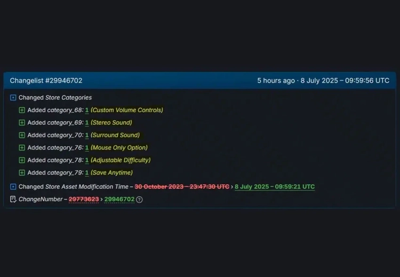The image size is (400, 277).
Task: Click the plus icon beside category_70
Action: [22, 135]
